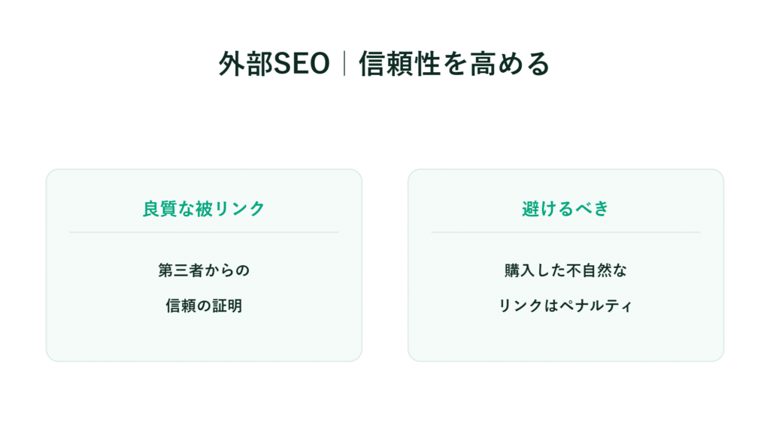This screenshot has height=446, width=770.
Task: Select the horizontal divider under 避けるべき
Action: 565,232
